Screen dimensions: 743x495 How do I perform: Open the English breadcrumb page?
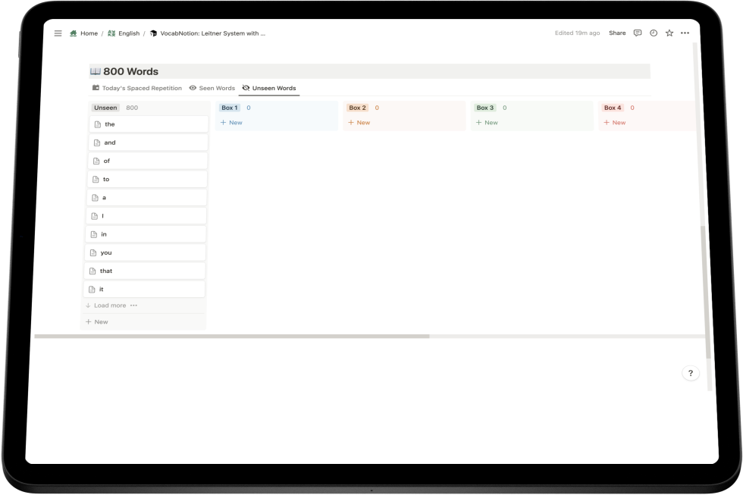point(128,33)
